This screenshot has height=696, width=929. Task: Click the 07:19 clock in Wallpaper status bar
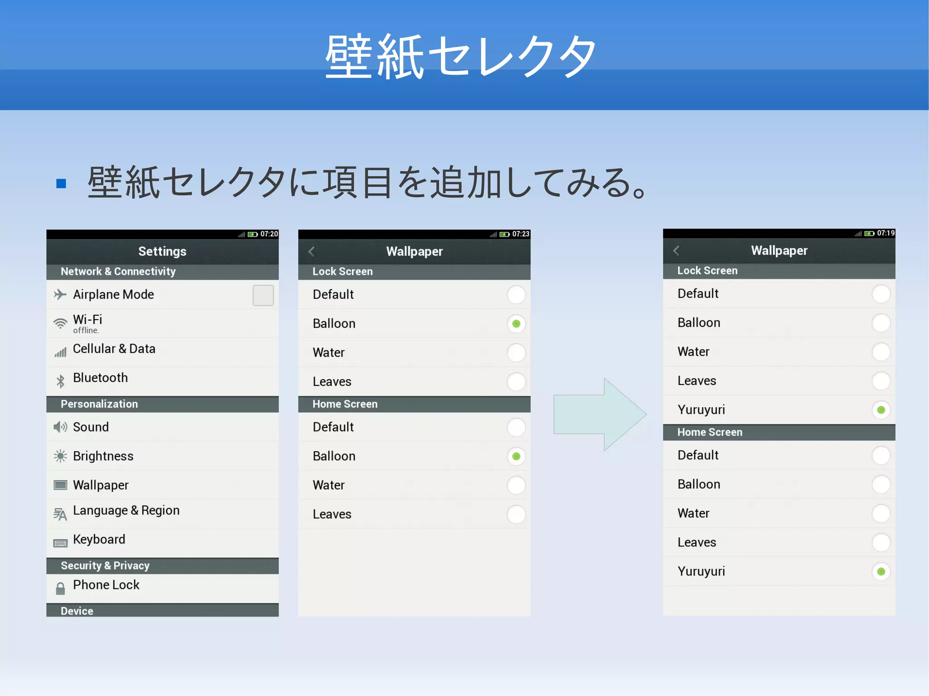885,234
